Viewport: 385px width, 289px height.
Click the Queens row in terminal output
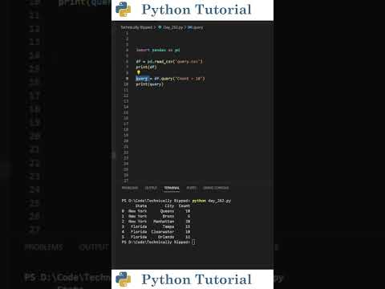[x=156, y=211]
